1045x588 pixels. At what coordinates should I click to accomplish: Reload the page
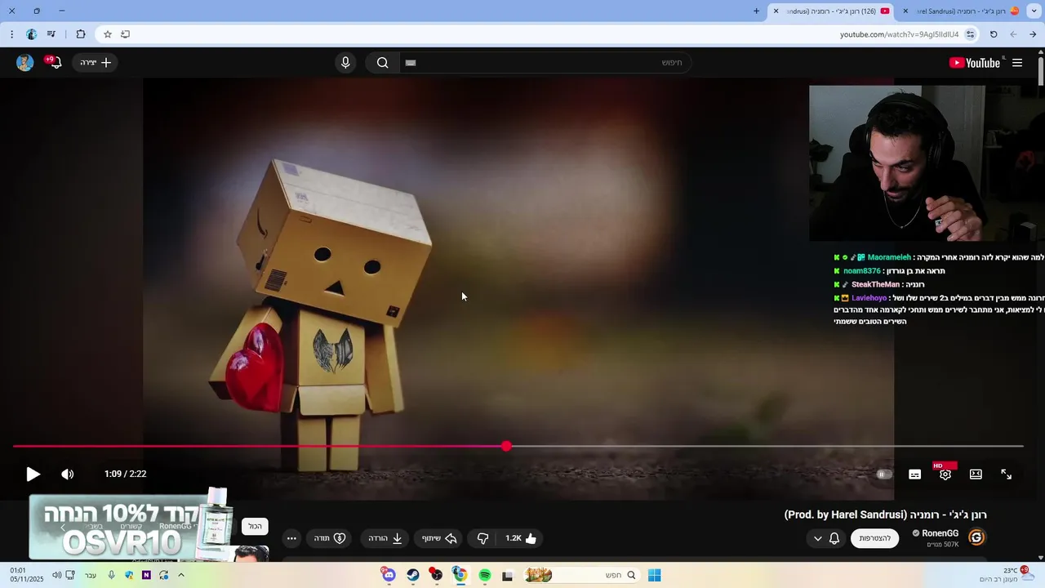pyautogui.click(x=994, y=34)
